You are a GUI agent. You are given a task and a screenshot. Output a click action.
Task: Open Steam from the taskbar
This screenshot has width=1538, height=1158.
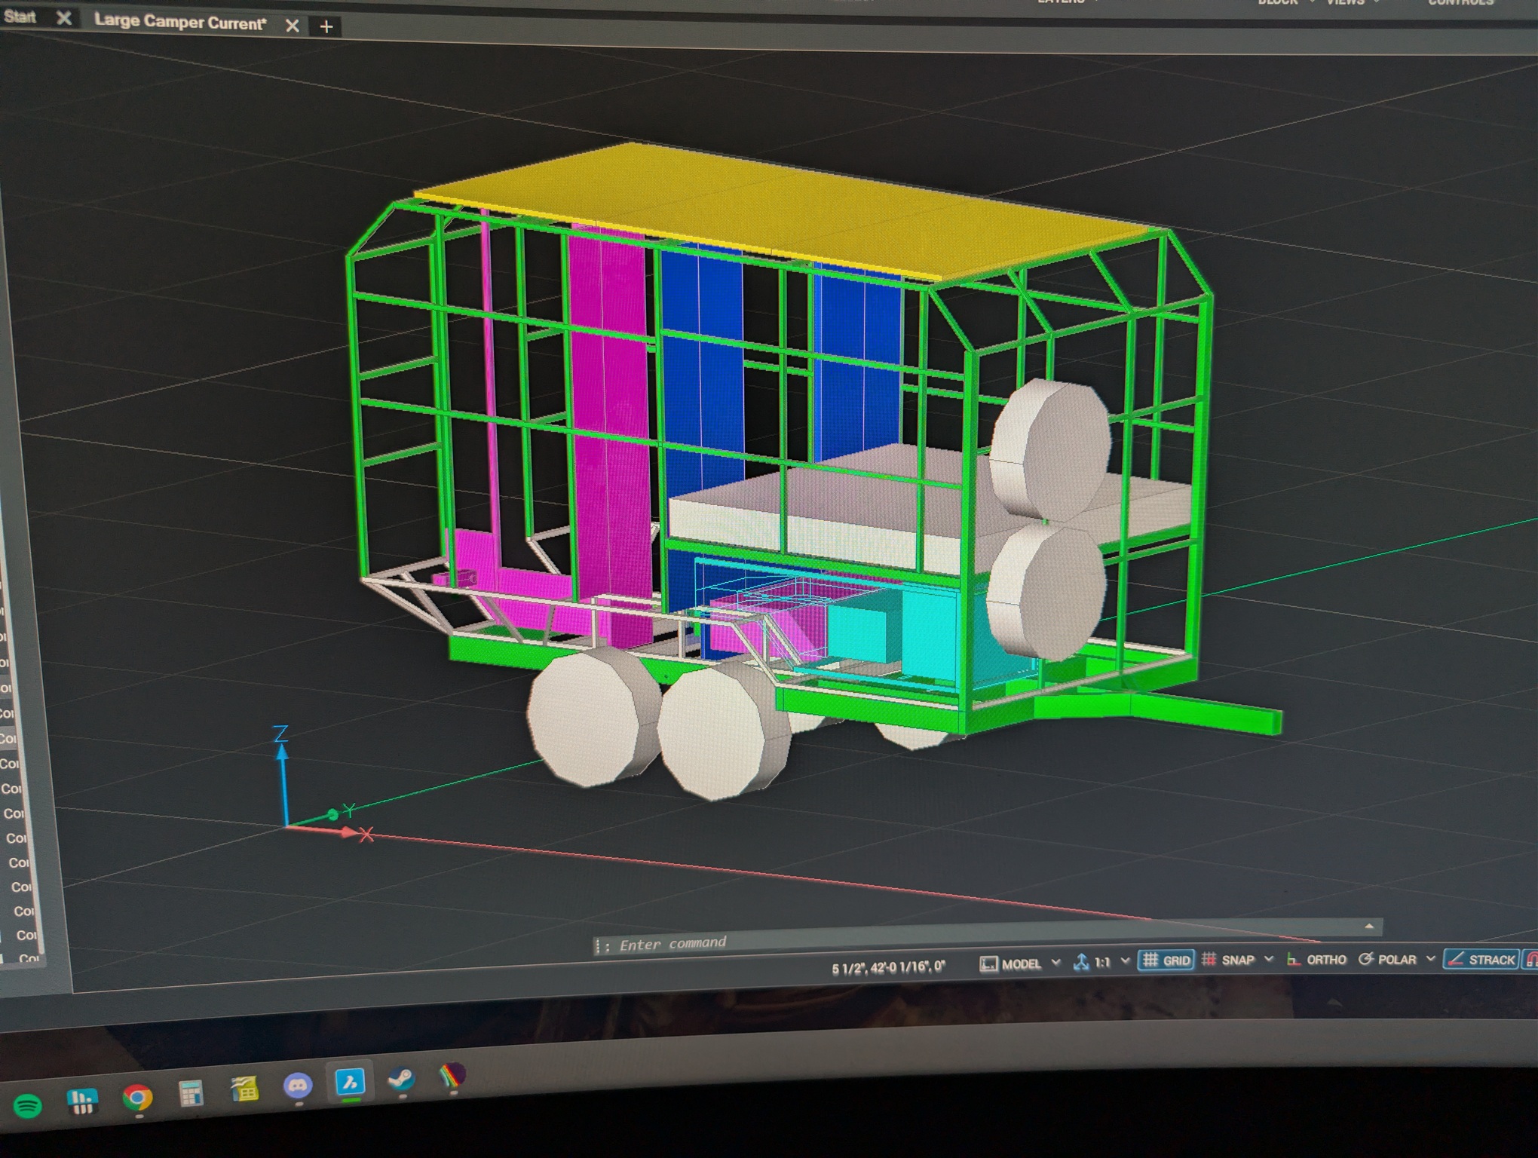click(x=401, y=1080)
